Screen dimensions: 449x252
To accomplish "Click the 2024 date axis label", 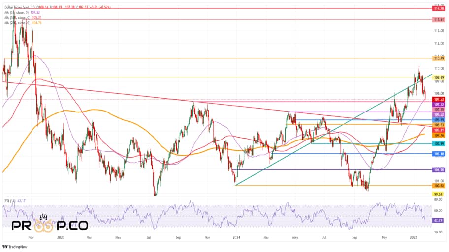I will click(236, 237).
